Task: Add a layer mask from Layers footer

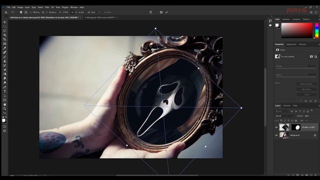Action: tap(297, 175)
